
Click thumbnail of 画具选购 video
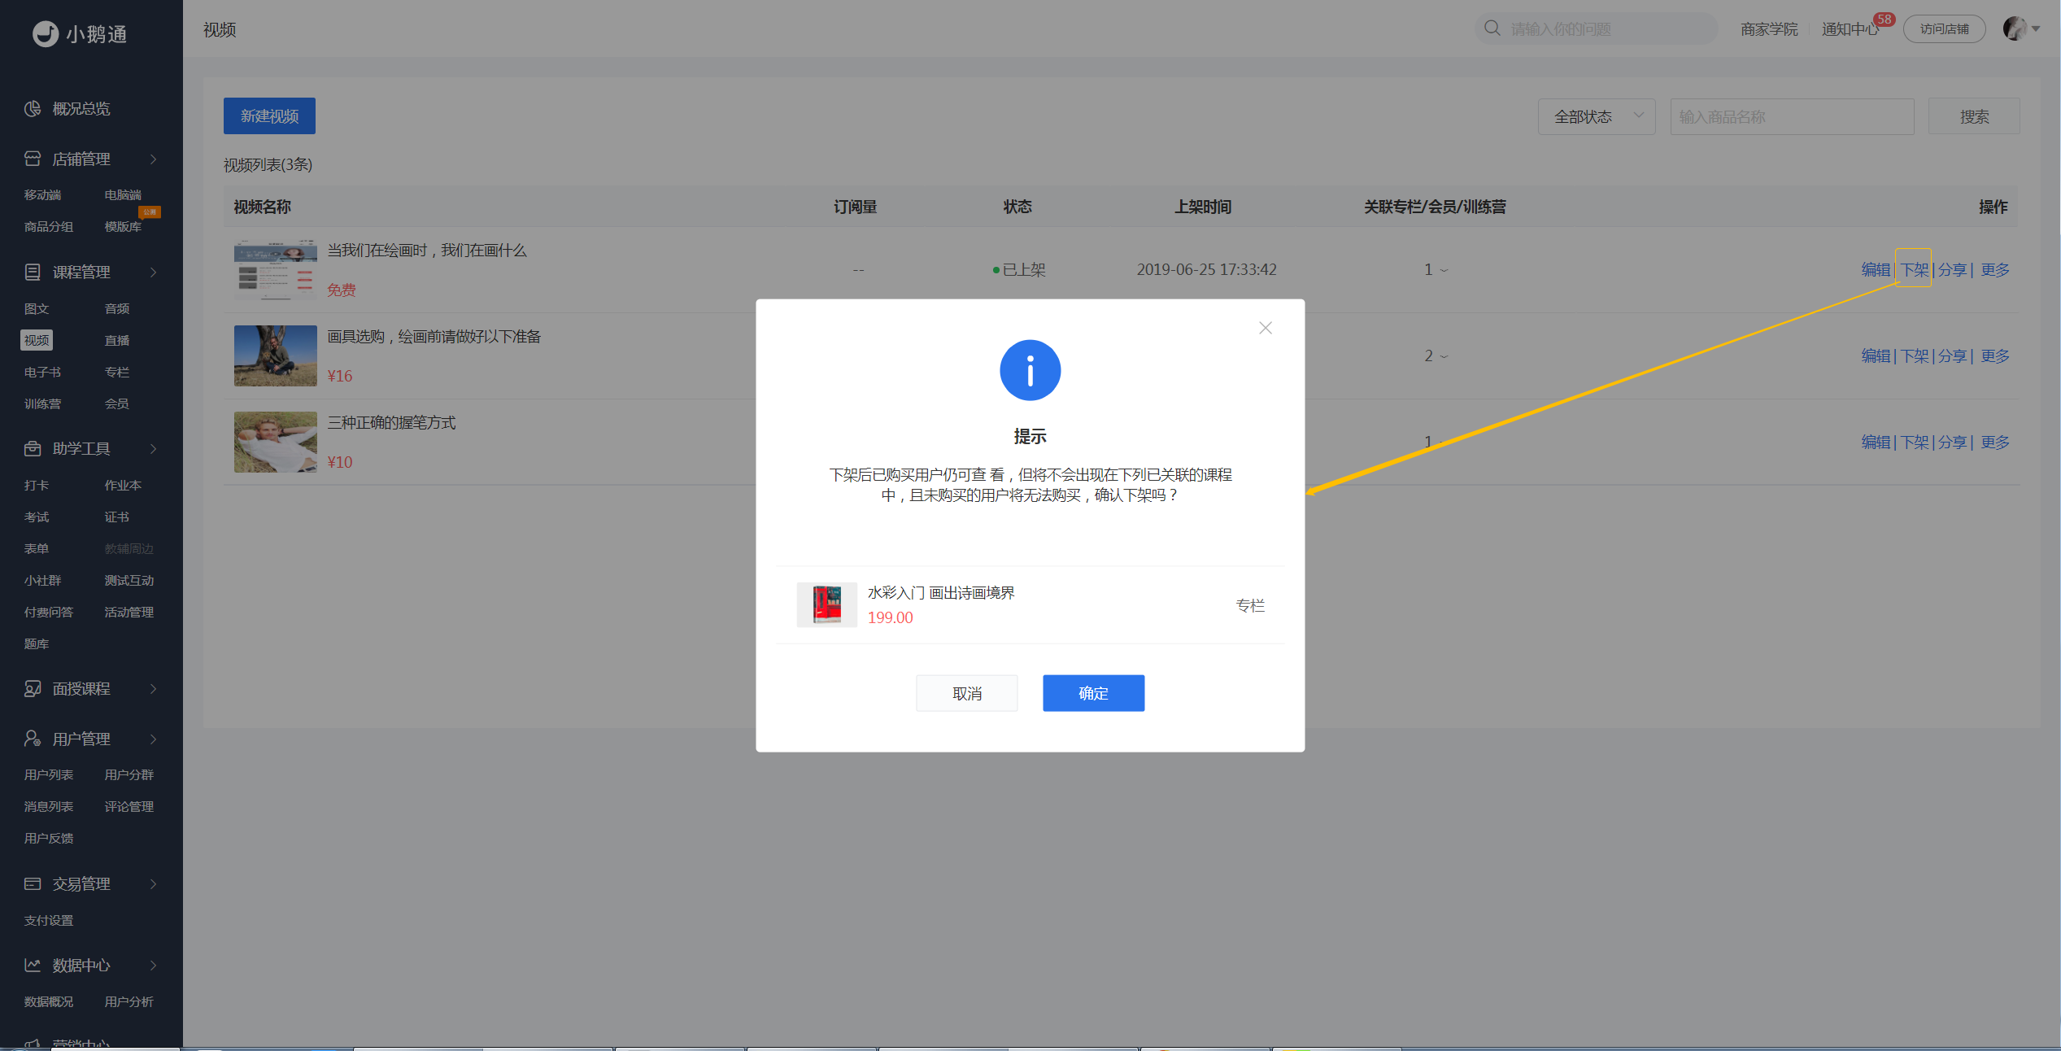click(275, 355)
